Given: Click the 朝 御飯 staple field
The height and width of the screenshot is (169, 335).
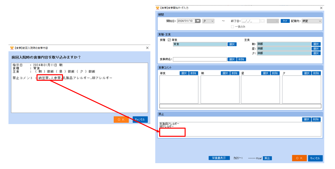Looking at the screenshot, I should pyautogui.click(x=284, y=44).
